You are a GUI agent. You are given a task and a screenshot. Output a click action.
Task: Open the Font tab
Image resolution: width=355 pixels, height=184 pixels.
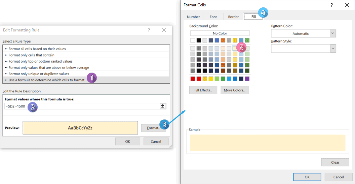tap(213, 17)
